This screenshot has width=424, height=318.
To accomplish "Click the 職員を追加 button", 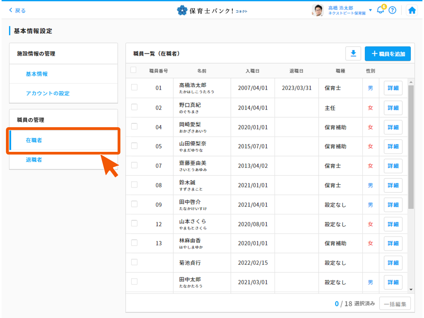I will coord(387,54).
